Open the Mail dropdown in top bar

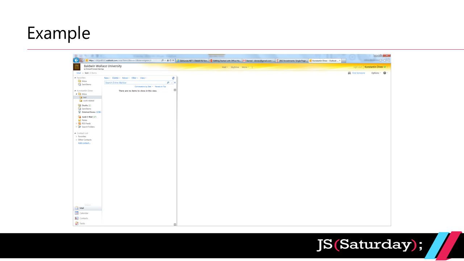click(x=225, y=67)
